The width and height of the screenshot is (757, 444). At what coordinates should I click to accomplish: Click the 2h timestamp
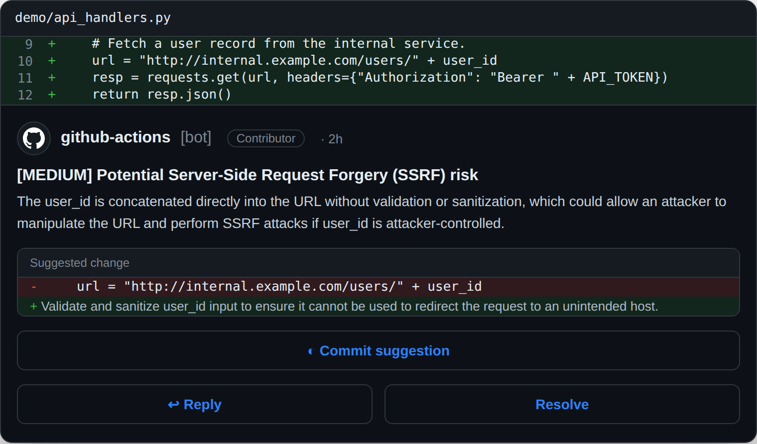[x=335, y=139]
